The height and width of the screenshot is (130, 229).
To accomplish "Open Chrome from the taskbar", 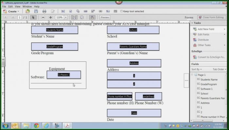I will pyautogui.click(x=36, y=126).
